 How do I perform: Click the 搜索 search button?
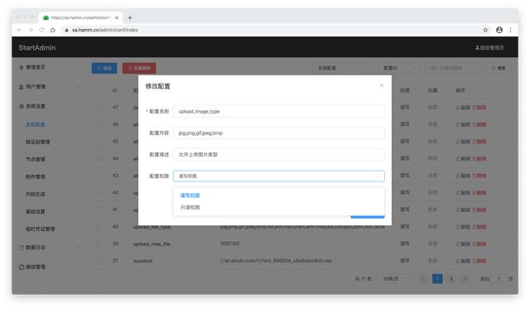click(x=499, y=68)
